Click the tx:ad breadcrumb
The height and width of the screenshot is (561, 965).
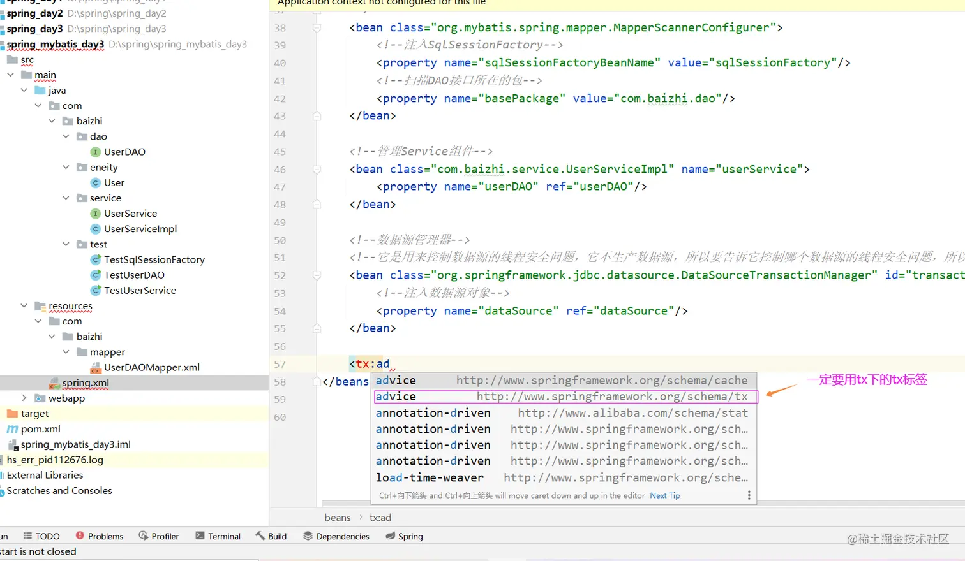coord(380,518)
